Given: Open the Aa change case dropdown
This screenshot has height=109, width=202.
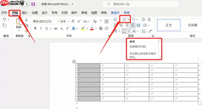Looking at the screenshot, I should coord(86,21).
